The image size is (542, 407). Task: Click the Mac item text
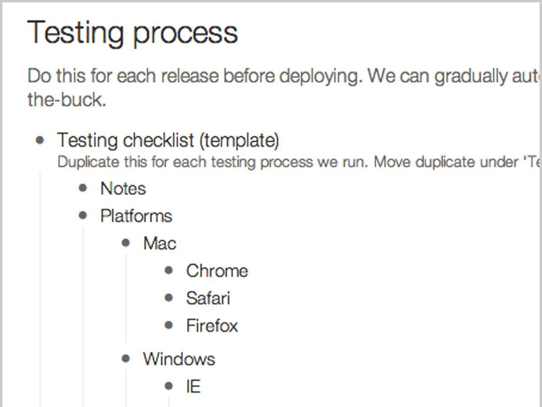(160, 244)
